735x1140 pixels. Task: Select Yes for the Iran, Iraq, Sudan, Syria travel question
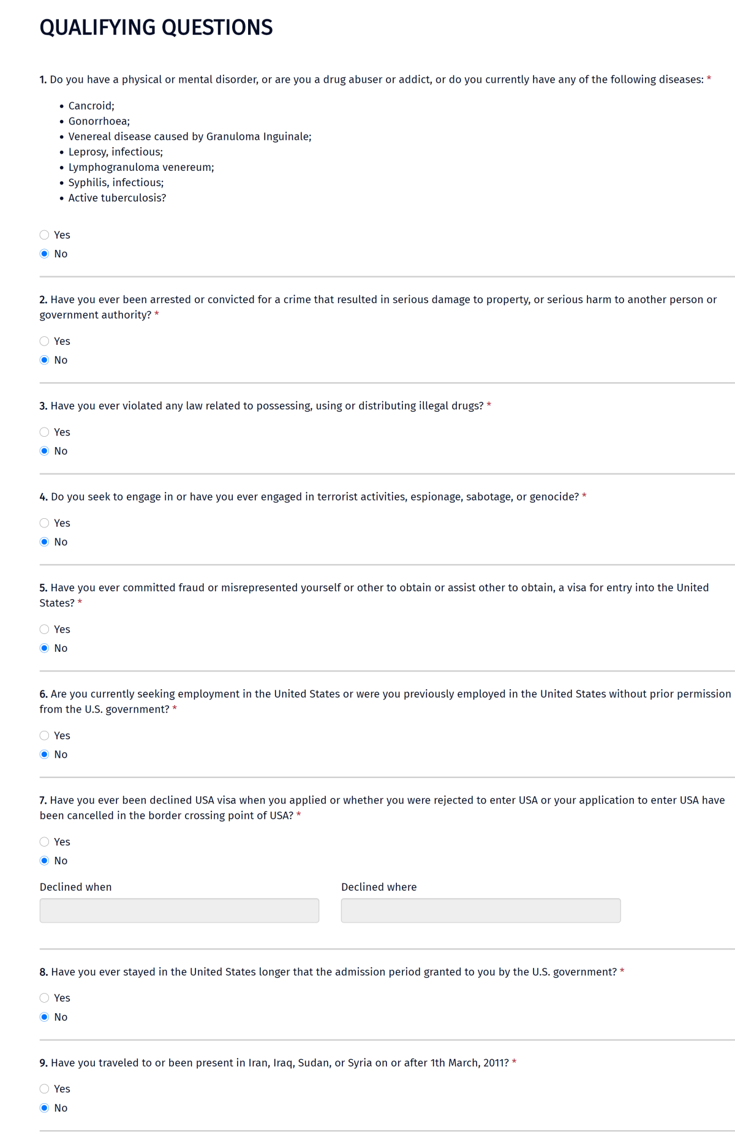pos(45,1088)
